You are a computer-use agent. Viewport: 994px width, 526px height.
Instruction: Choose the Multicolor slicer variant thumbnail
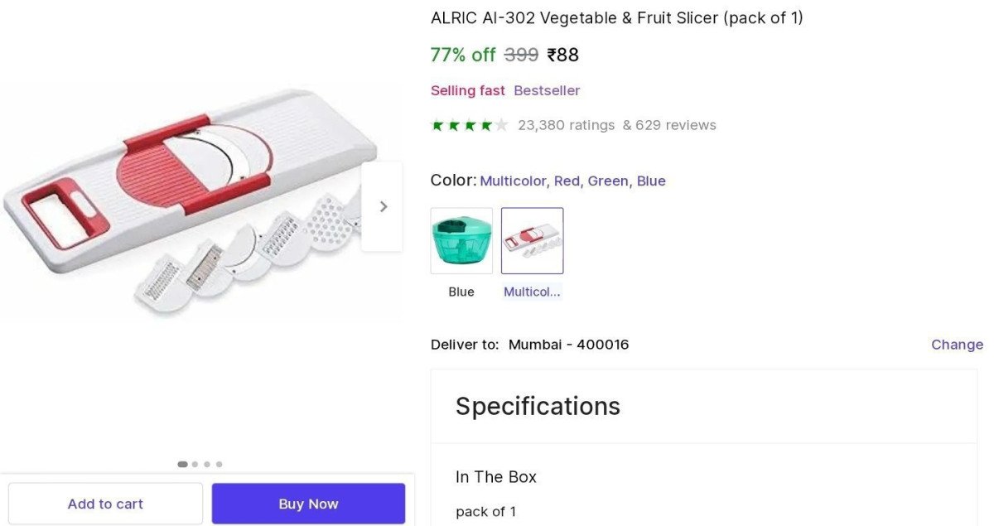tap(532, 240)
